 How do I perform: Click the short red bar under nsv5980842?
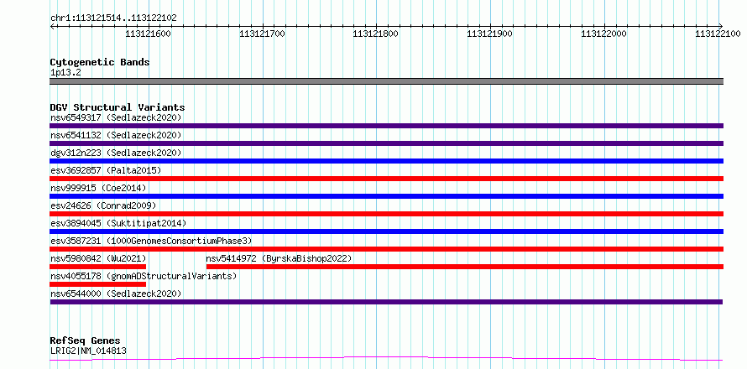click(97, 267)
